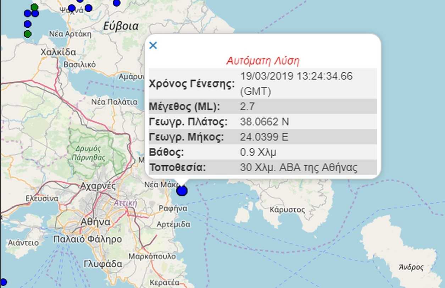This screenshot has height=288, width=445.
Task: Click the blue epicenter marker near Νέα Μάκρη
Action: pos(182,191)
